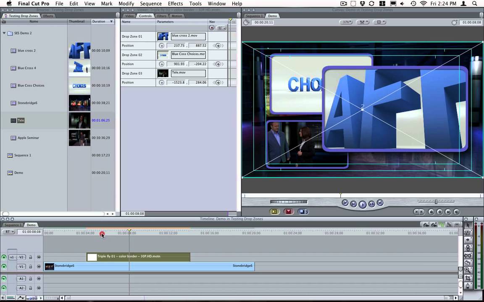Screen dimensions: 484x302
Task: Go to previous edit in Canvas
Action: click(x=345, y=203)
